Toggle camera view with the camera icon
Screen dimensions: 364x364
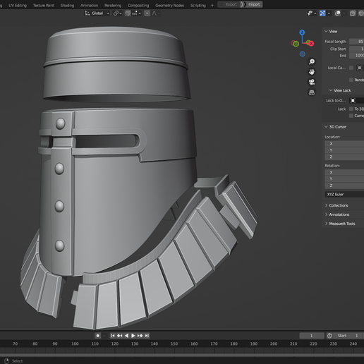tap(312, 82)
